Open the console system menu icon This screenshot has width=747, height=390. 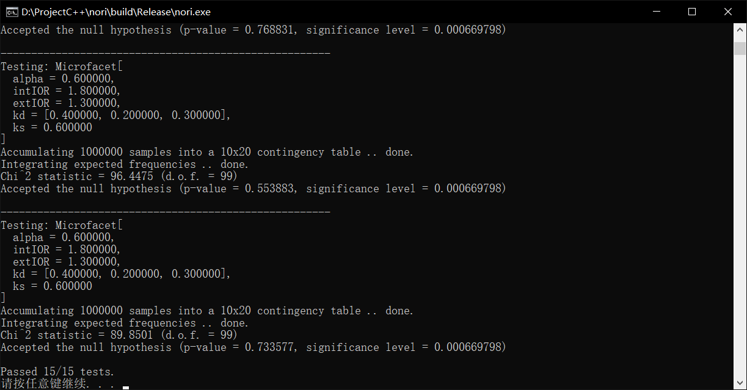[10, 12]
